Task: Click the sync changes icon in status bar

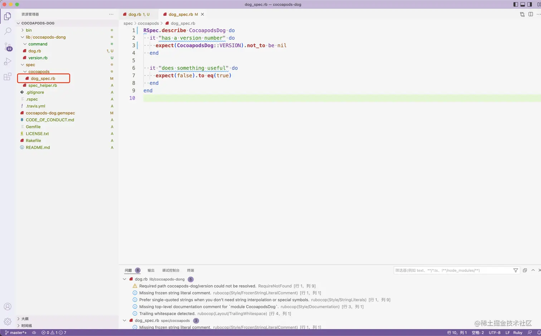Action: pyautogui.click(x=34, y=333)
